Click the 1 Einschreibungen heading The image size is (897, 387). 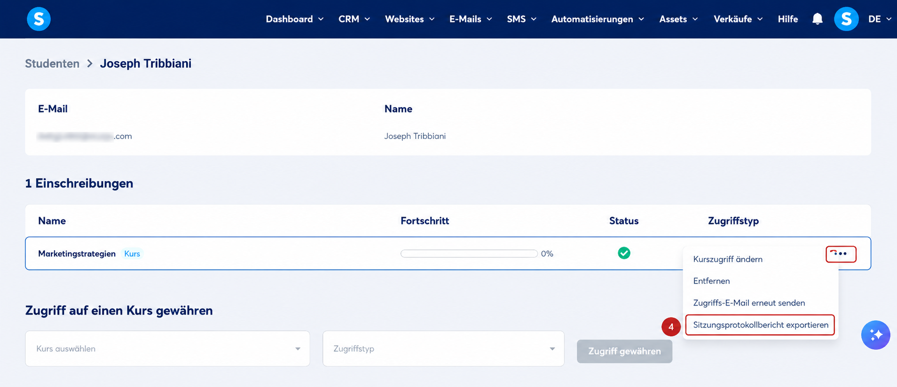(x=79, y=183)
